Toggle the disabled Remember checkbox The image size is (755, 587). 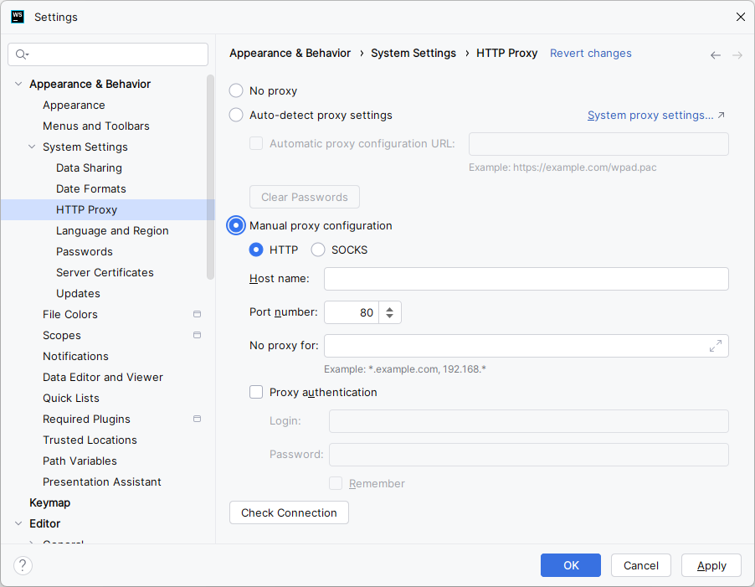[336, 483]
